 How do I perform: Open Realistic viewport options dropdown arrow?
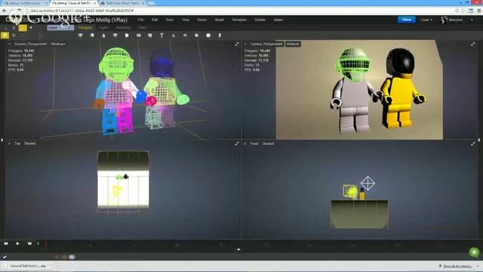[x=245, y=44]
